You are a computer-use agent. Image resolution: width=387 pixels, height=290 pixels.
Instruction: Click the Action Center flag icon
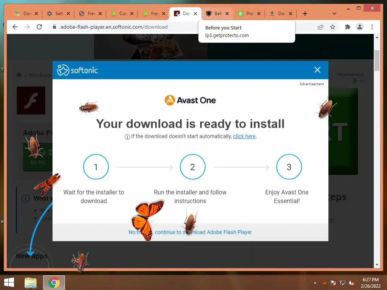(x=333, y=283)
